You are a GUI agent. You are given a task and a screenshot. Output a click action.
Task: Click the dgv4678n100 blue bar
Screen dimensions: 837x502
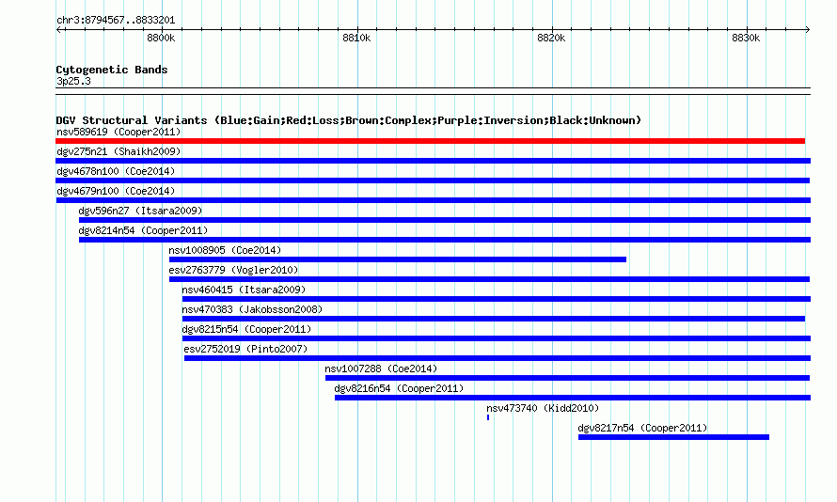click(x=433, y=180)
